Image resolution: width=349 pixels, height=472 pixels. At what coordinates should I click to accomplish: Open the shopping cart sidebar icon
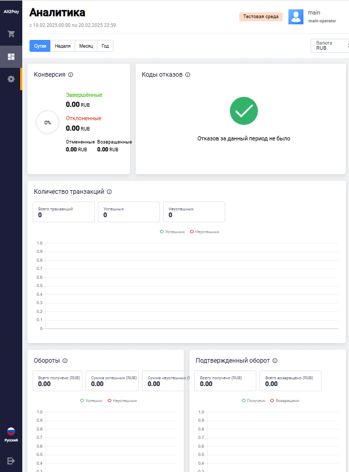(11, 34)
